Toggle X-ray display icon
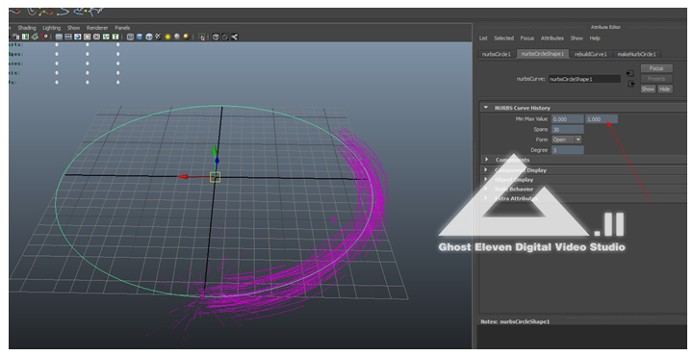 click(x=216, y=37)
